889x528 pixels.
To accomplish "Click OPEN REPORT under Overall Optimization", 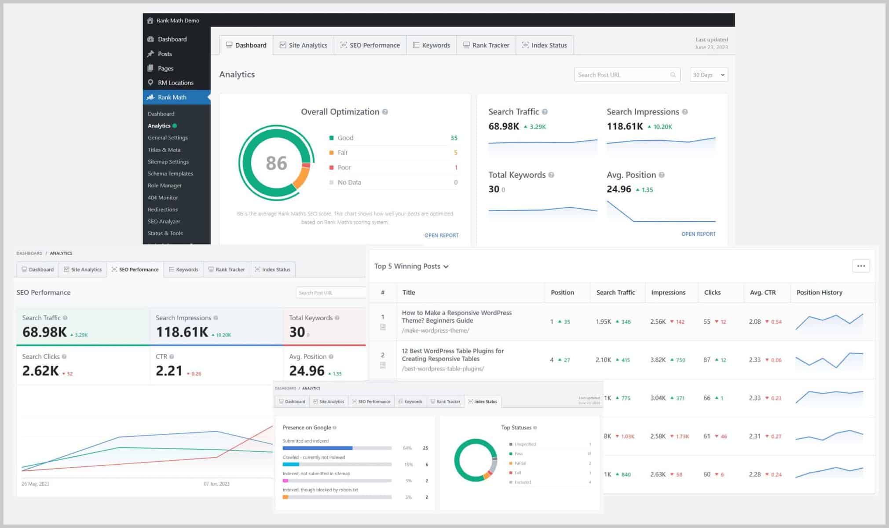I will 441,235.
